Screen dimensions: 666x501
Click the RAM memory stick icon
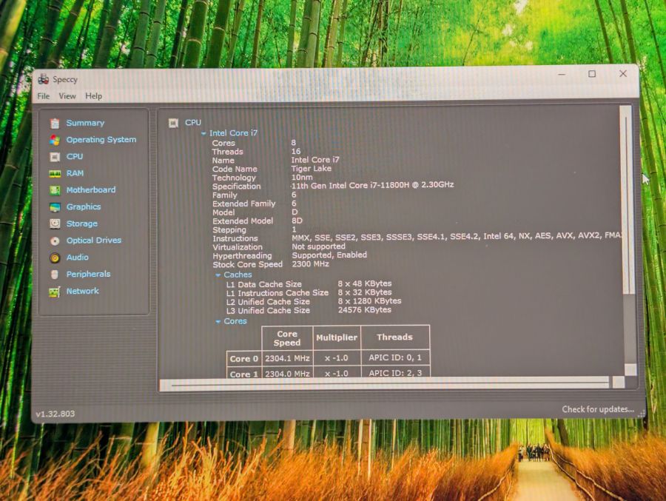coord(55,174)
